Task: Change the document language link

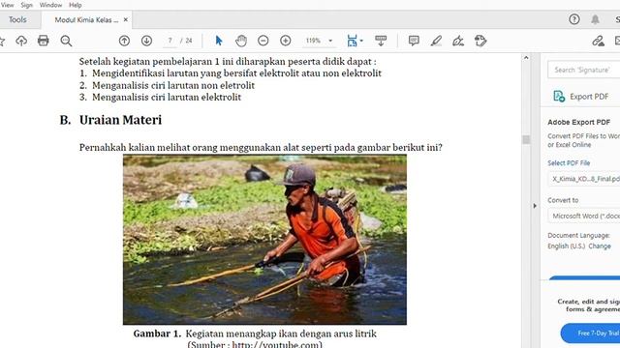Action: pyautogui.click(x=600, y=246)
